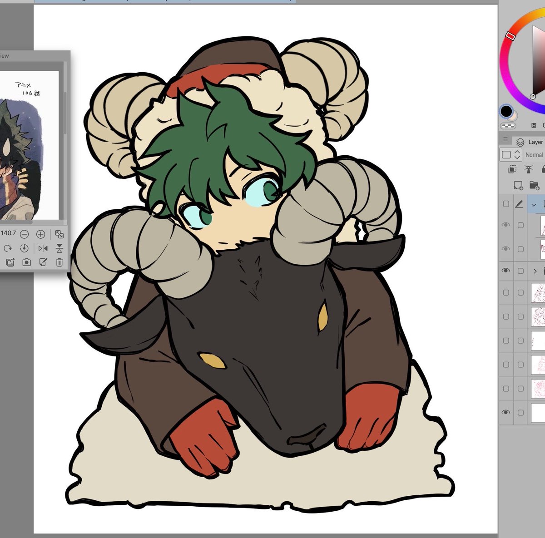Show the second hidden sketch layer below folder
The width and height of the screenshot is (545, 538).
point(506,317)
